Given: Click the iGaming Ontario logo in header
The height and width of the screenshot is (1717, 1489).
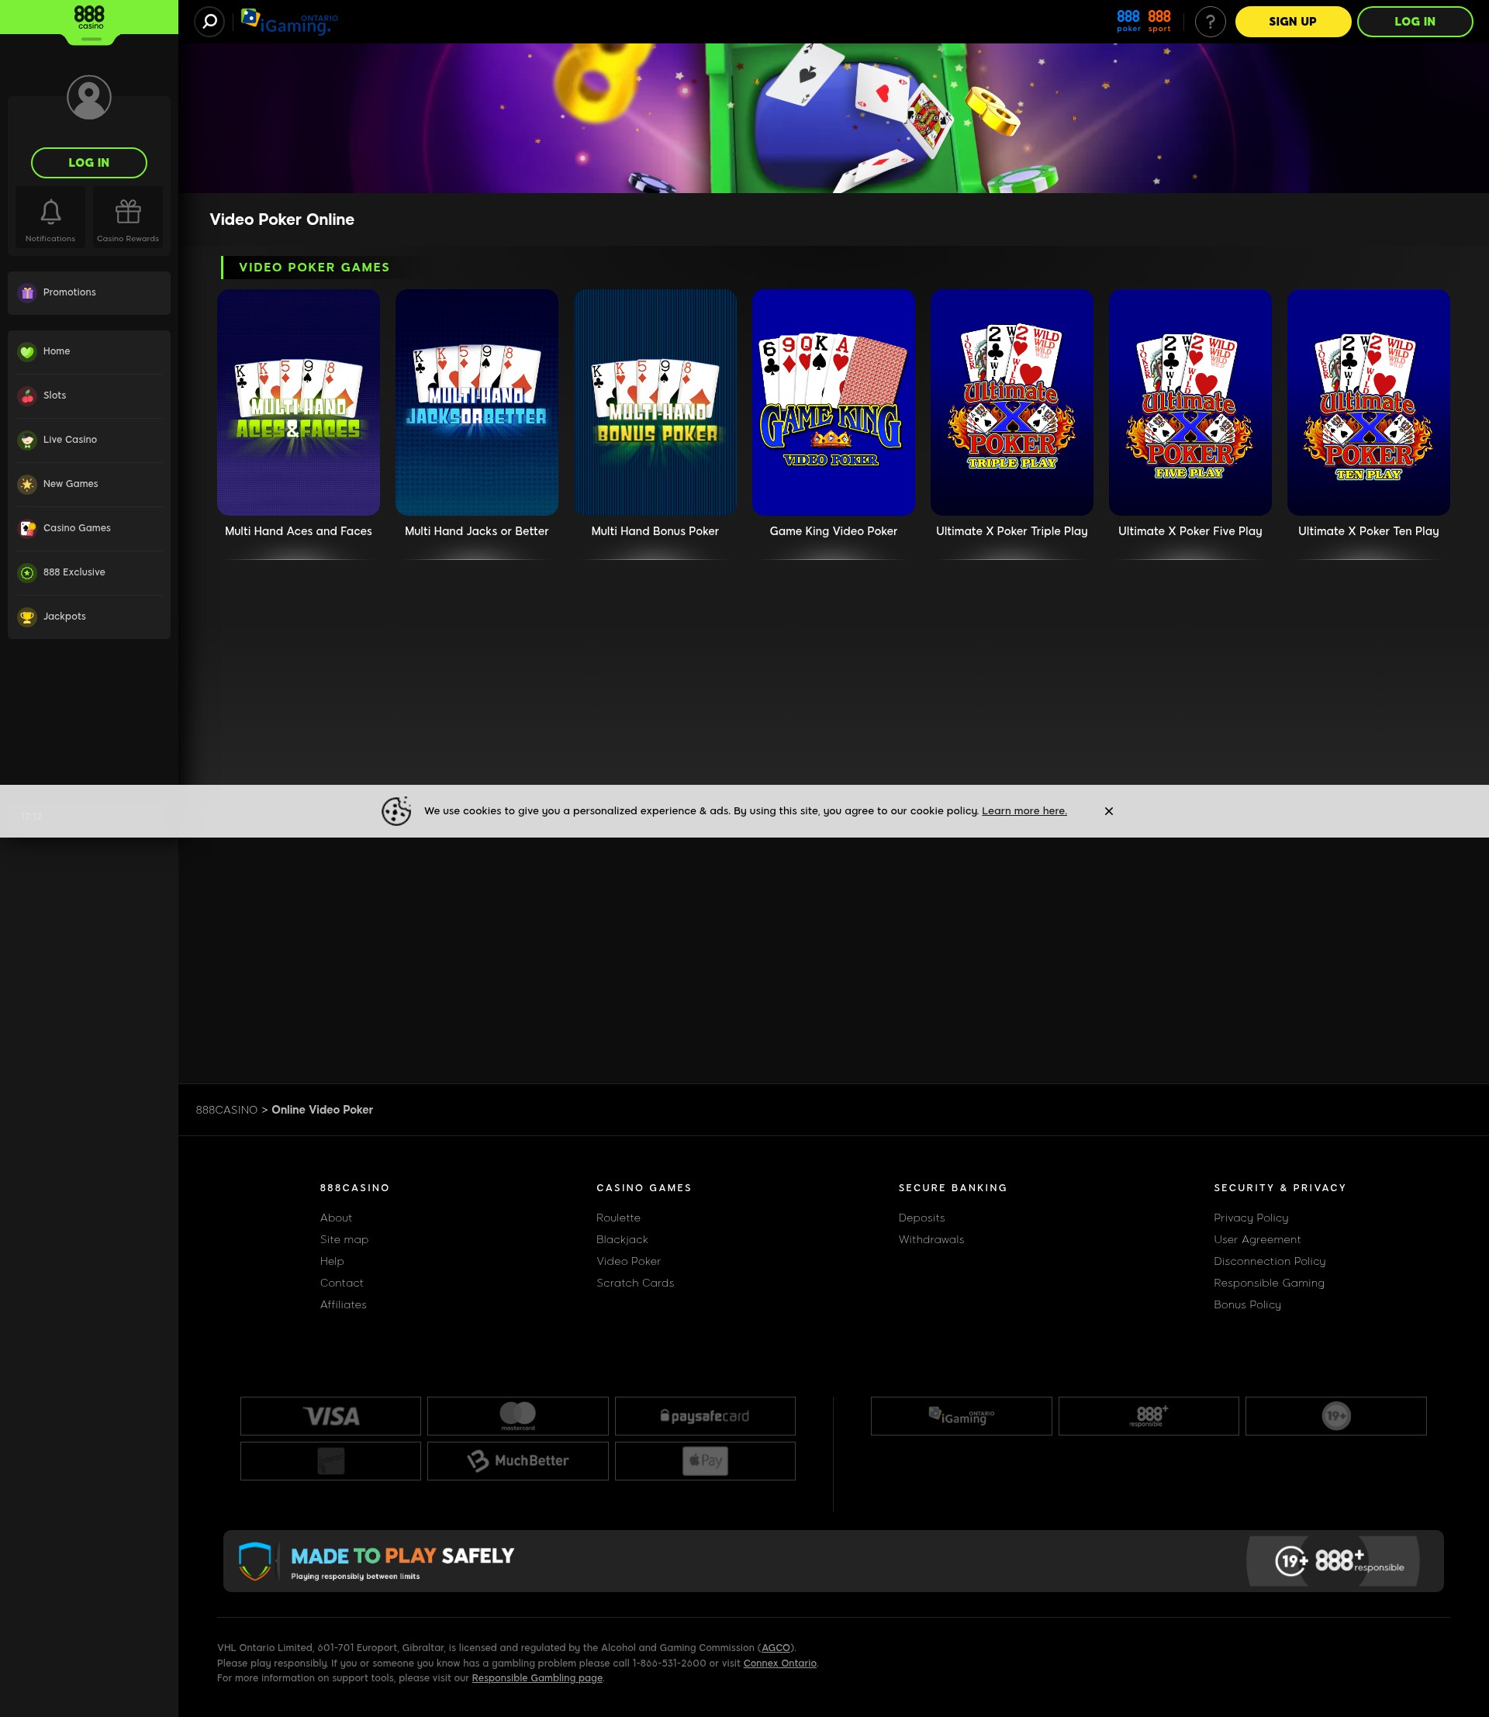Looking at the screenshot, I should coord(289,22).
